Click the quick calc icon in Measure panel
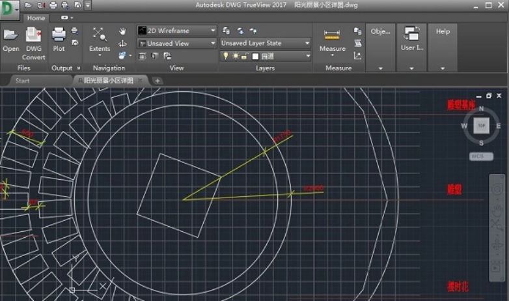 click(358, 31)
